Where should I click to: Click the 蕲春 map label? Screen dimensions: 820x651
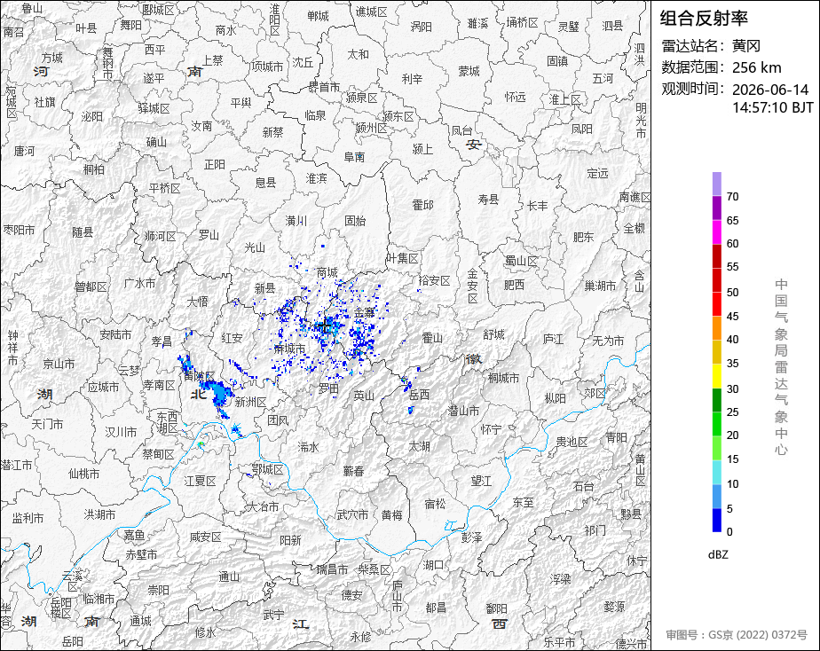tap(353, 471)
